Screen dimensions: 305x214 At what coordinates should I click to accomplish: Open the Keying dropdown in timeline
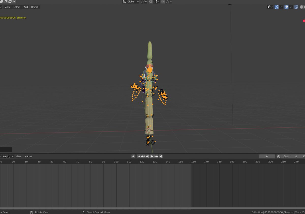(x=8, y=156)
